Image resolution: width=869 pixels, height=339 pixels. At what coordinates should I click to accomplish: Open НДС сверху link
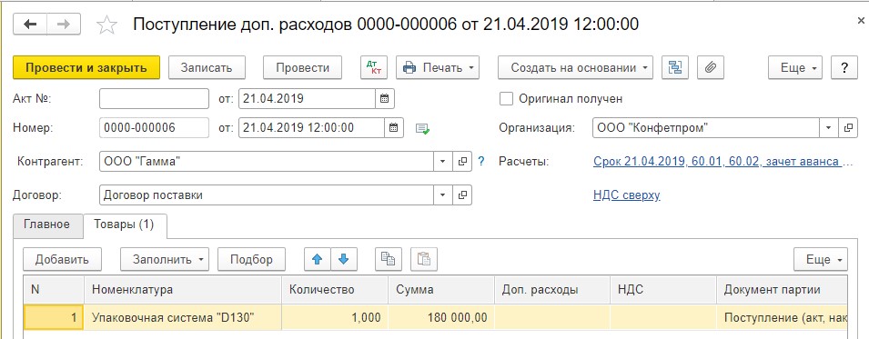pos(627,195)
